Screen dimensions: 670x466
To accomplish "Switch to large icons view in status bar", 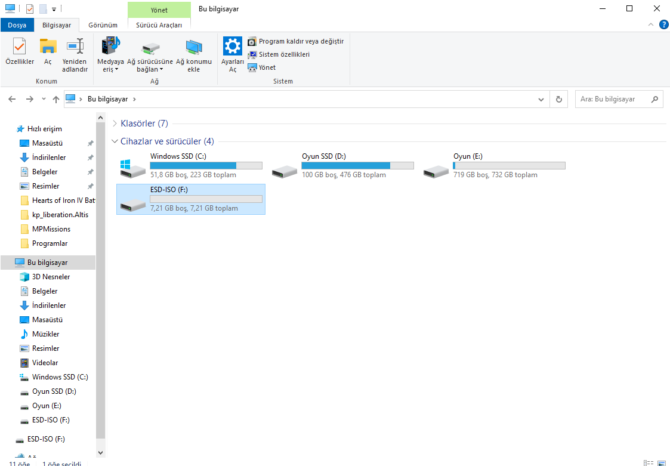I will 662,462.
